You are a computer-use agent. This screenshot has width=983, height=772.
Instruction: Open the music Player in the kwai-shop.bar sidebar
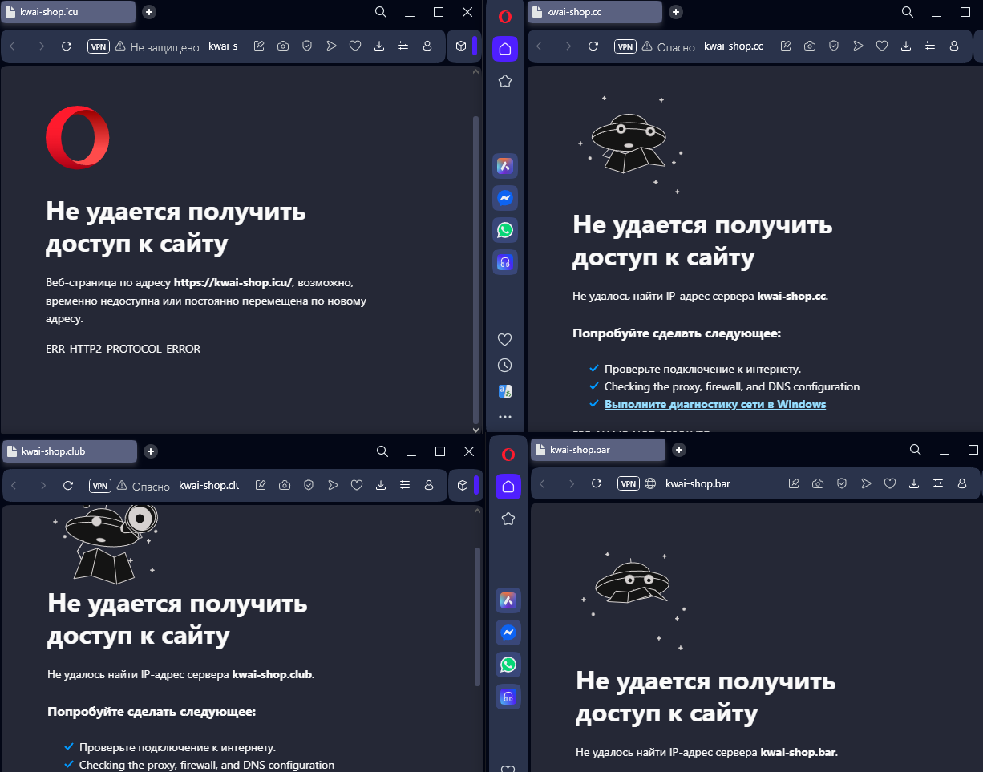[508, 697]
